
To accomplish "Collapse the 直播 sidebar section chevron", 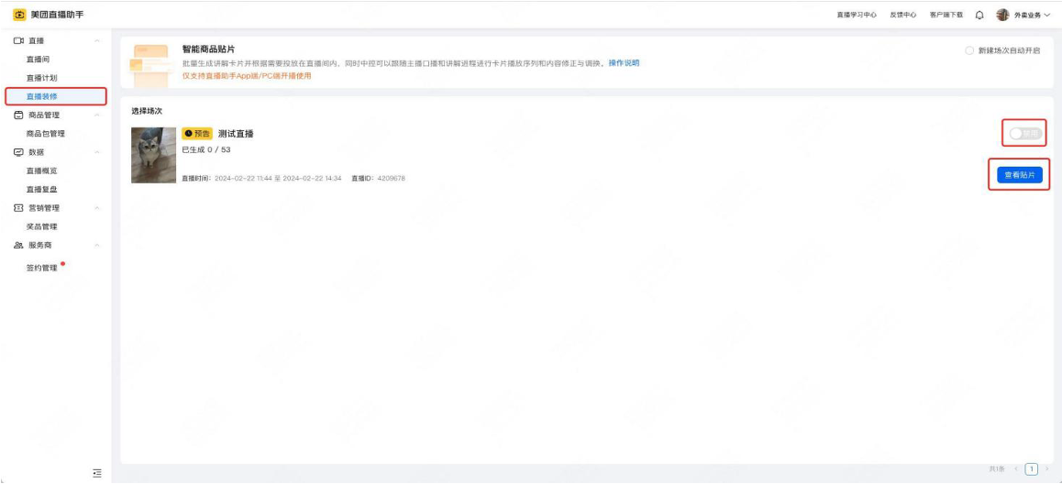I will point(97,40).
